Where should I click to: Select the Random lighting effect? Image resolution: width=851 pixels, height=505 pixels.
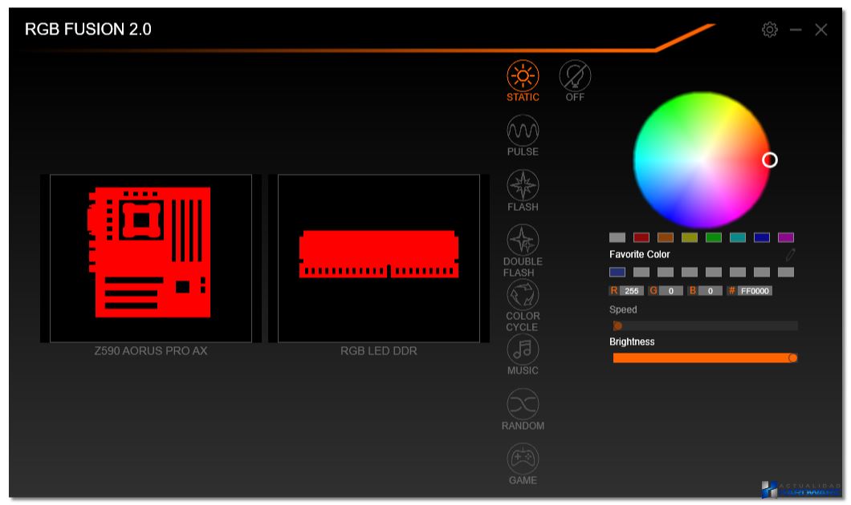523,404
